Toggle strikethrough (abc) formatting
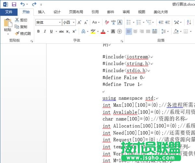Screen dimensions: 195x163 point(61,32)
